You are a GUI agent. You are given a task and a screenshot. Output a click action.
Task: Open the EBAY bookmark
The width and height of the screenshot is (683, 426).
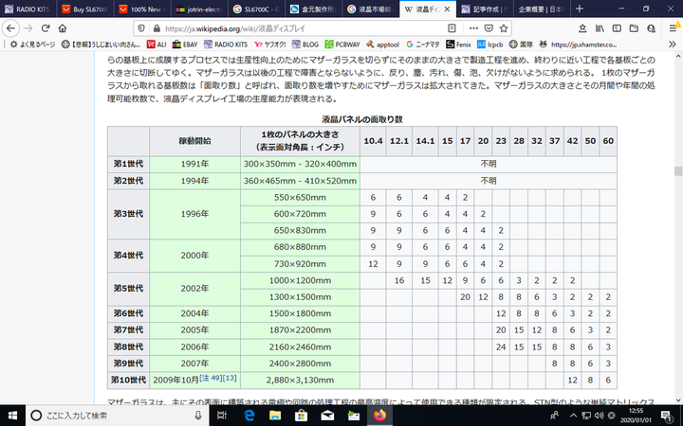coord(185,44)
